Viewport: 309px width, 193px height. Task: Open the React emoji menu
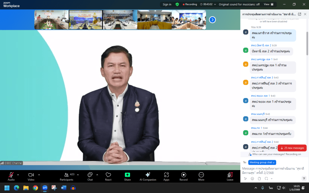tap(108, 176)
